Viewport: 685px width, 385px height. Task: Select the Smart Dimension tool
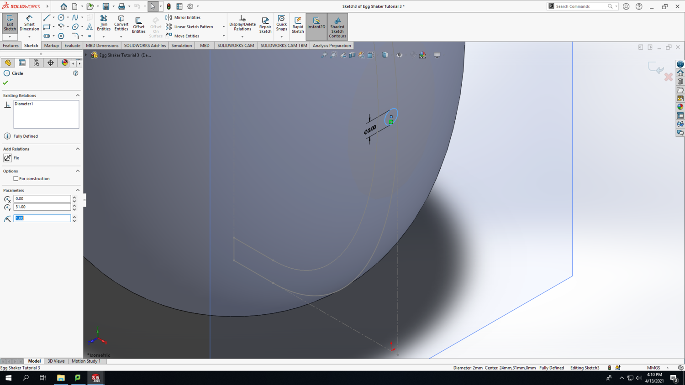pos(29,23)
